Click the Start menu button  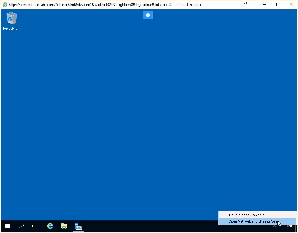point(7,226)
